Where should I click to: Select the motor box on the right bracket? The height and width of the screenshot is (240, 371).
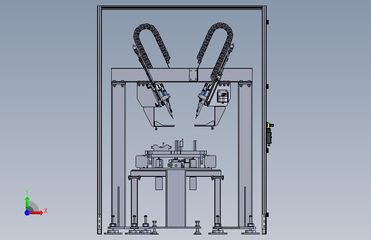(223, 97)
